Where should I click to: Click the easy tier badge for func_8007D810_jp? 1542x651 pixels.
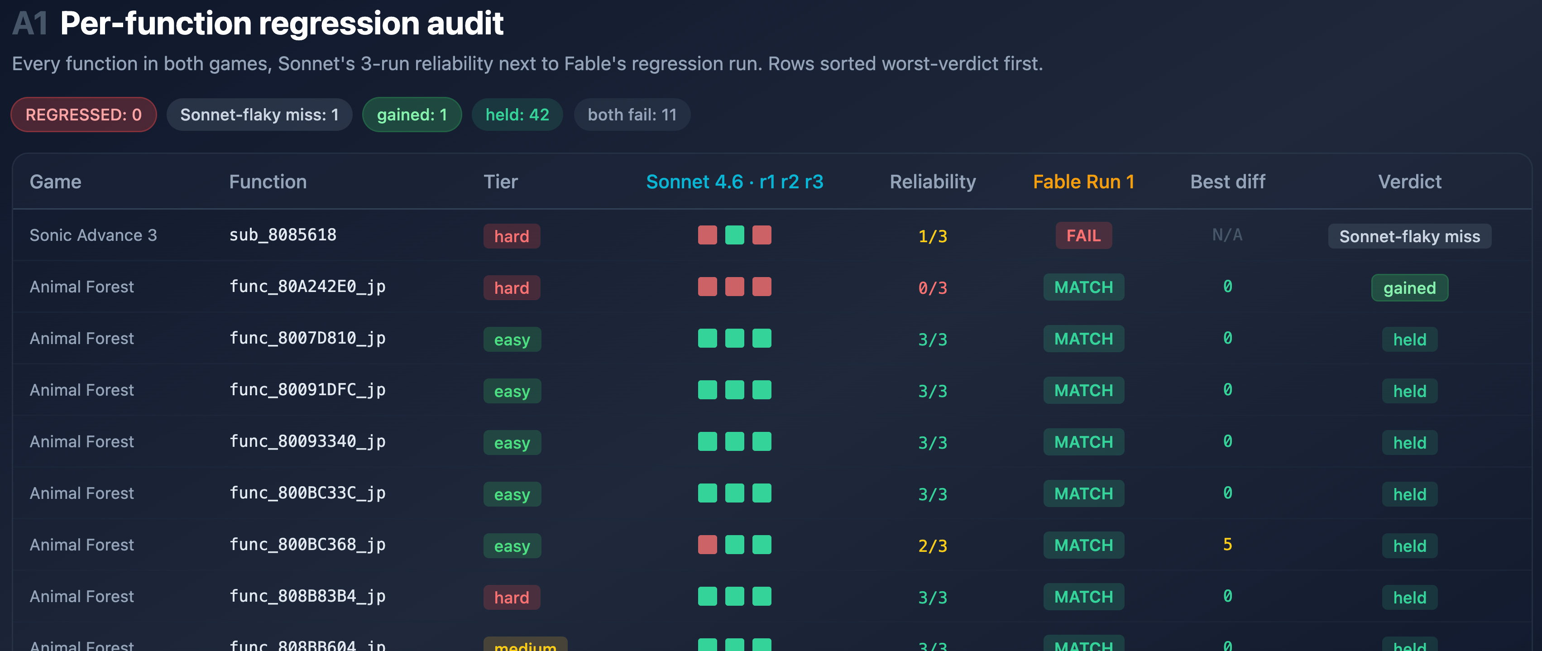pyautogui.click(x=512, y=339)
